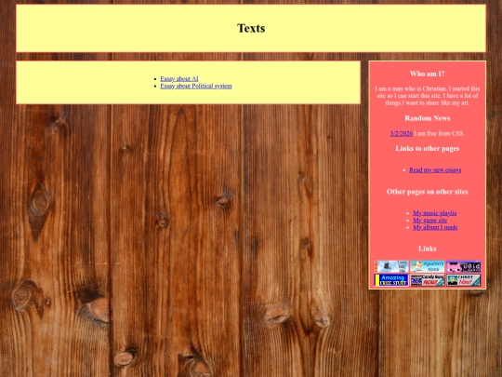Select the Links to other pages heading
The image size is (502, 377).
[x=428, y=148]
